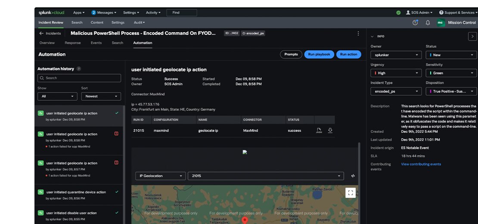Collapse the INFO section chevron
The width and height of the screenshot is (478, 224).
tap(372, 37)
